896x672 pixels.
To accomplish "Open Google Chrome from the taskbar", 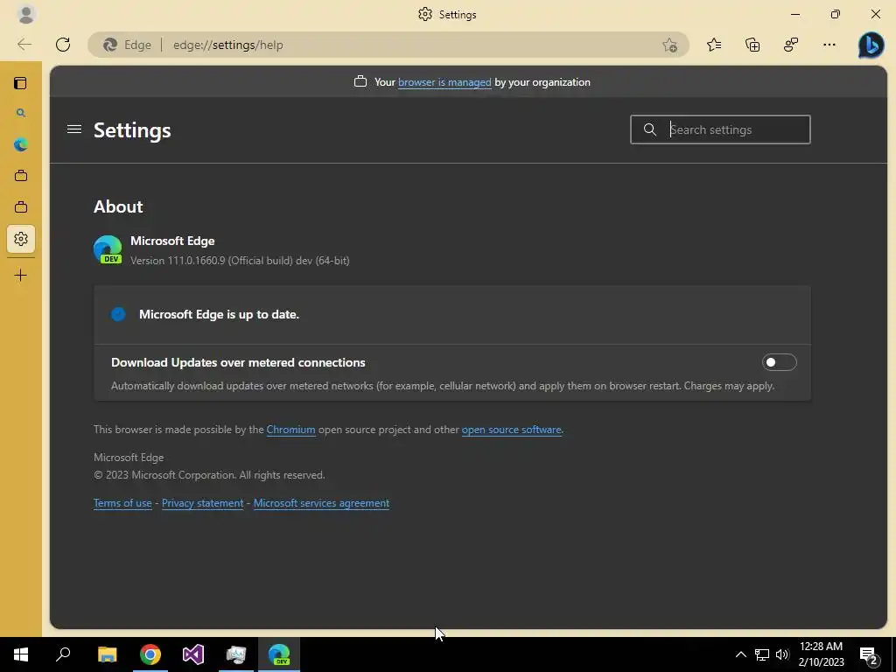I will tap(150, 654).
